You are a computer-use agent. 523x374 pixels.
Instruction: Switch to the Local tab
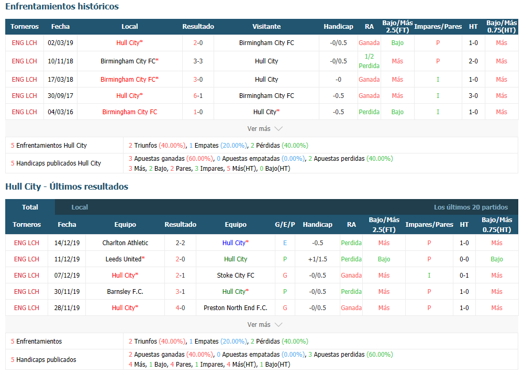pyautogui.click(x=80, y=207)
